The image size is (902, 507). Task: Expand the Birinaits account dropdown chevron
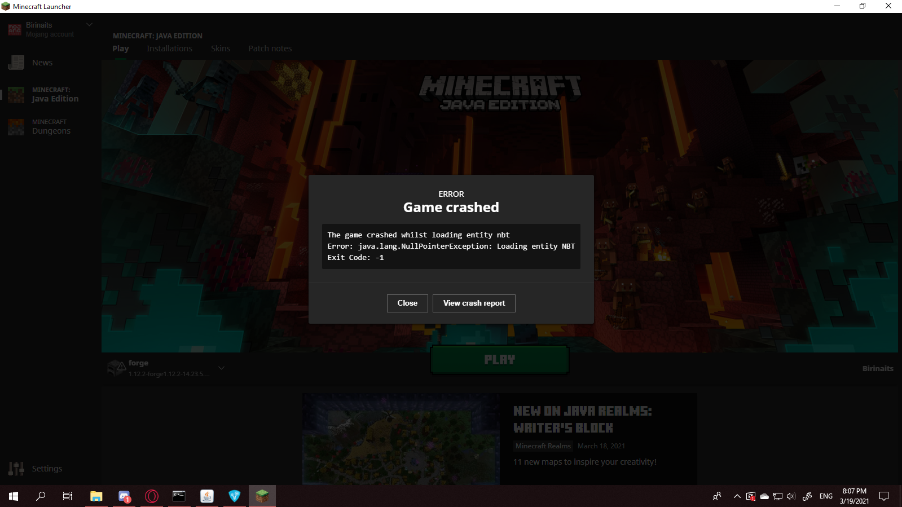point(89,25)
